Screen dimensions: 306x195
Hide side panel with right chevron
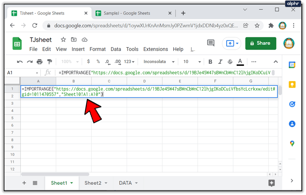tap(292, 181)
